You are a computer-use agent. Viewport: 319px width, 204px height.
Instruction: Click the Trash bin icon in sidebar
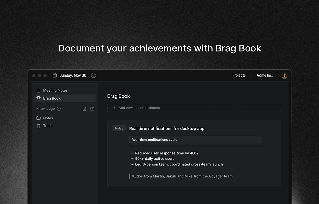point(39,126)
